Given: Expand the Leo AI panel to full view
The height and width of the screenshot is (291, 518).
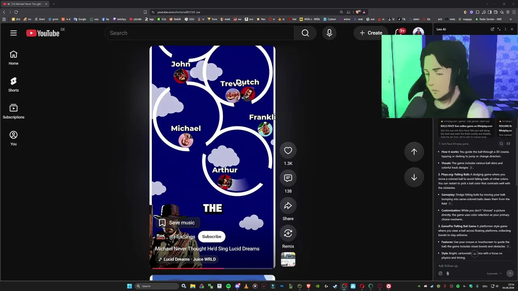Looking at the screenshot, I should [499, 29].
